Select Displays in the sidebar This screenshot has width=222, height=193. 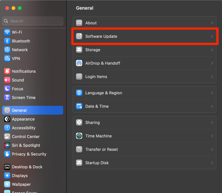coord(20,176)
